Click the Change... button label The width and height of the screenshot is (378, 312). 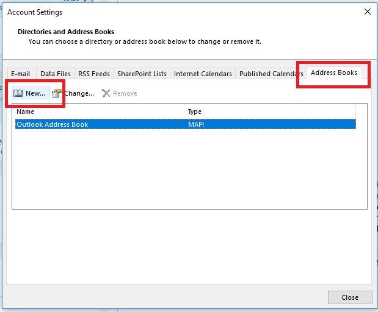[79, 93]
